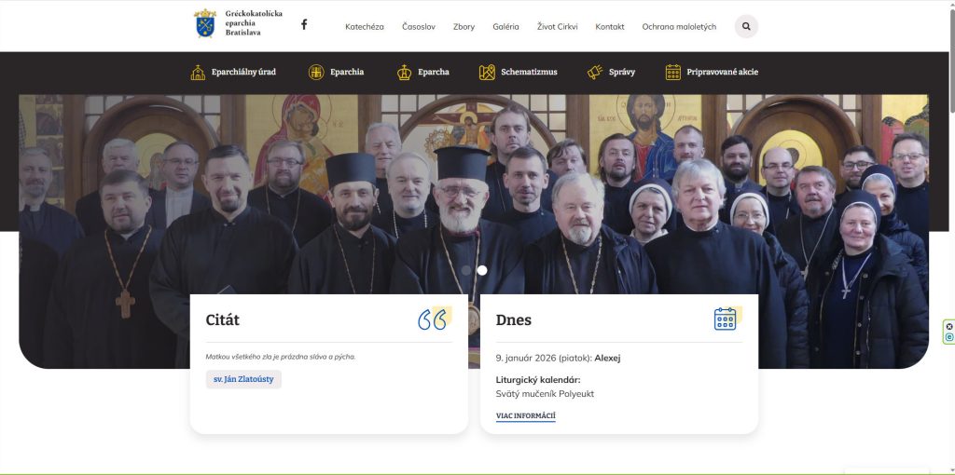955x475 pixels.
Task: Close the floating side widget
Action: click(949, 326)
